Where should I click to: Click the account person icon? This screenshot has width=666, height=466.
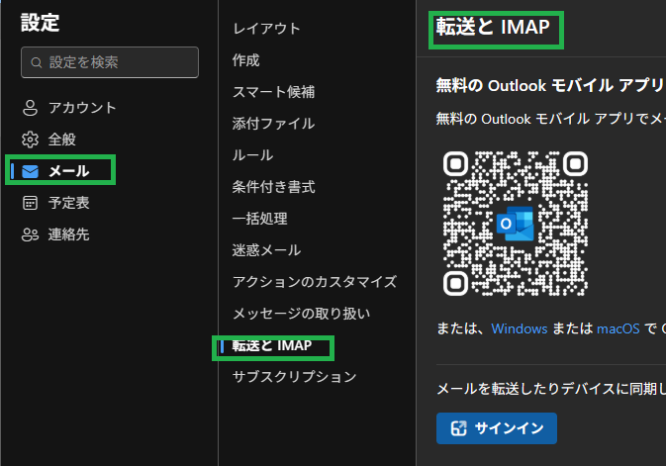tap(30, 108)
